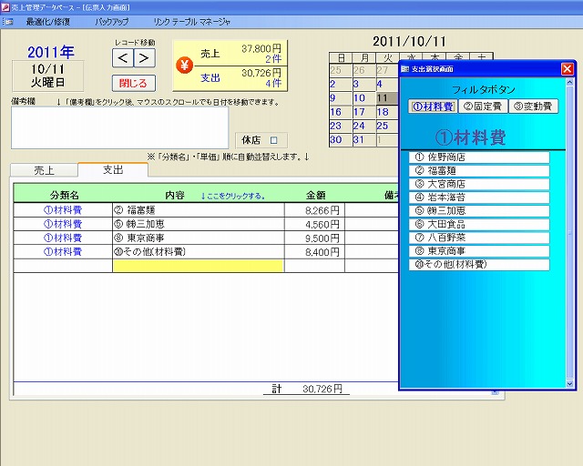Click ⑤ ㈱三加恵 in the table row
Image resolution: width=583 pixels, height=466 pixels.
pyautogui.click(x=199, y=225)
